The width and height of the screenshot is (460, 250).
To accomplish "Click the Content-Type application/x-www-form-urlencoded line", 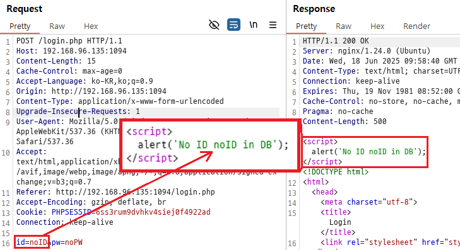I will 120,101.
